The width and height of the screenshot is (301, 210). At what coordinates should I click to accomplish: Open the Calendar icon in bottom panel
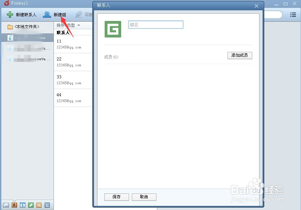coord(23,205)
